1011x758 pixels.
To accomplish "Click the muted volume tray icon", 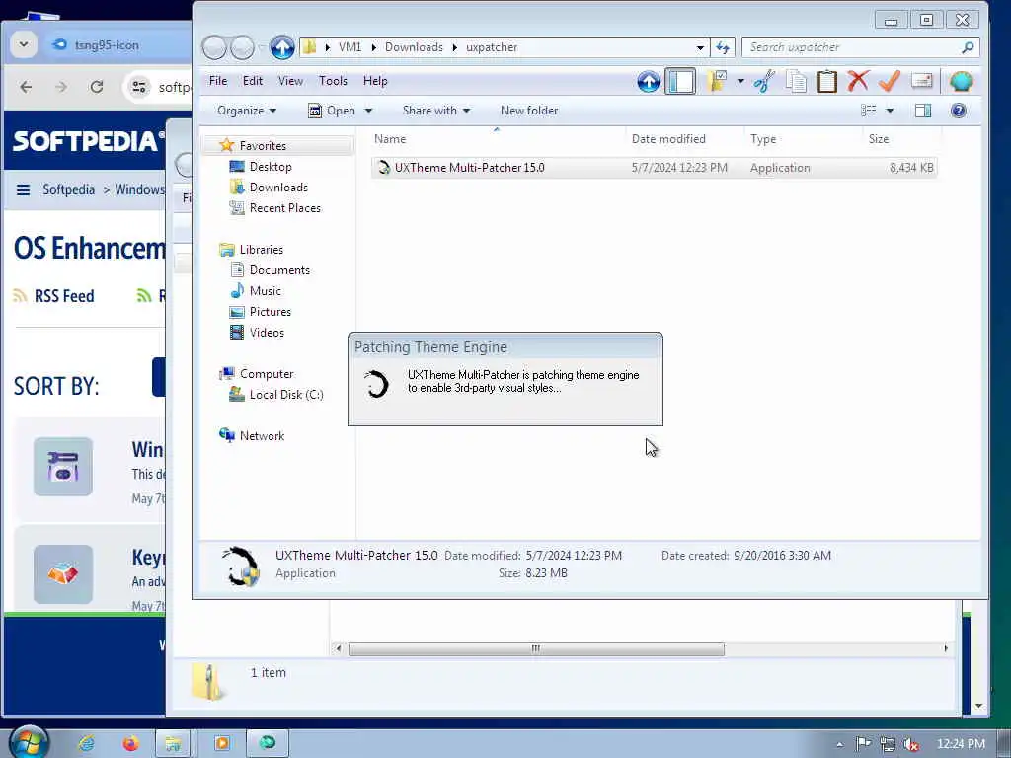I will [910, 744].
